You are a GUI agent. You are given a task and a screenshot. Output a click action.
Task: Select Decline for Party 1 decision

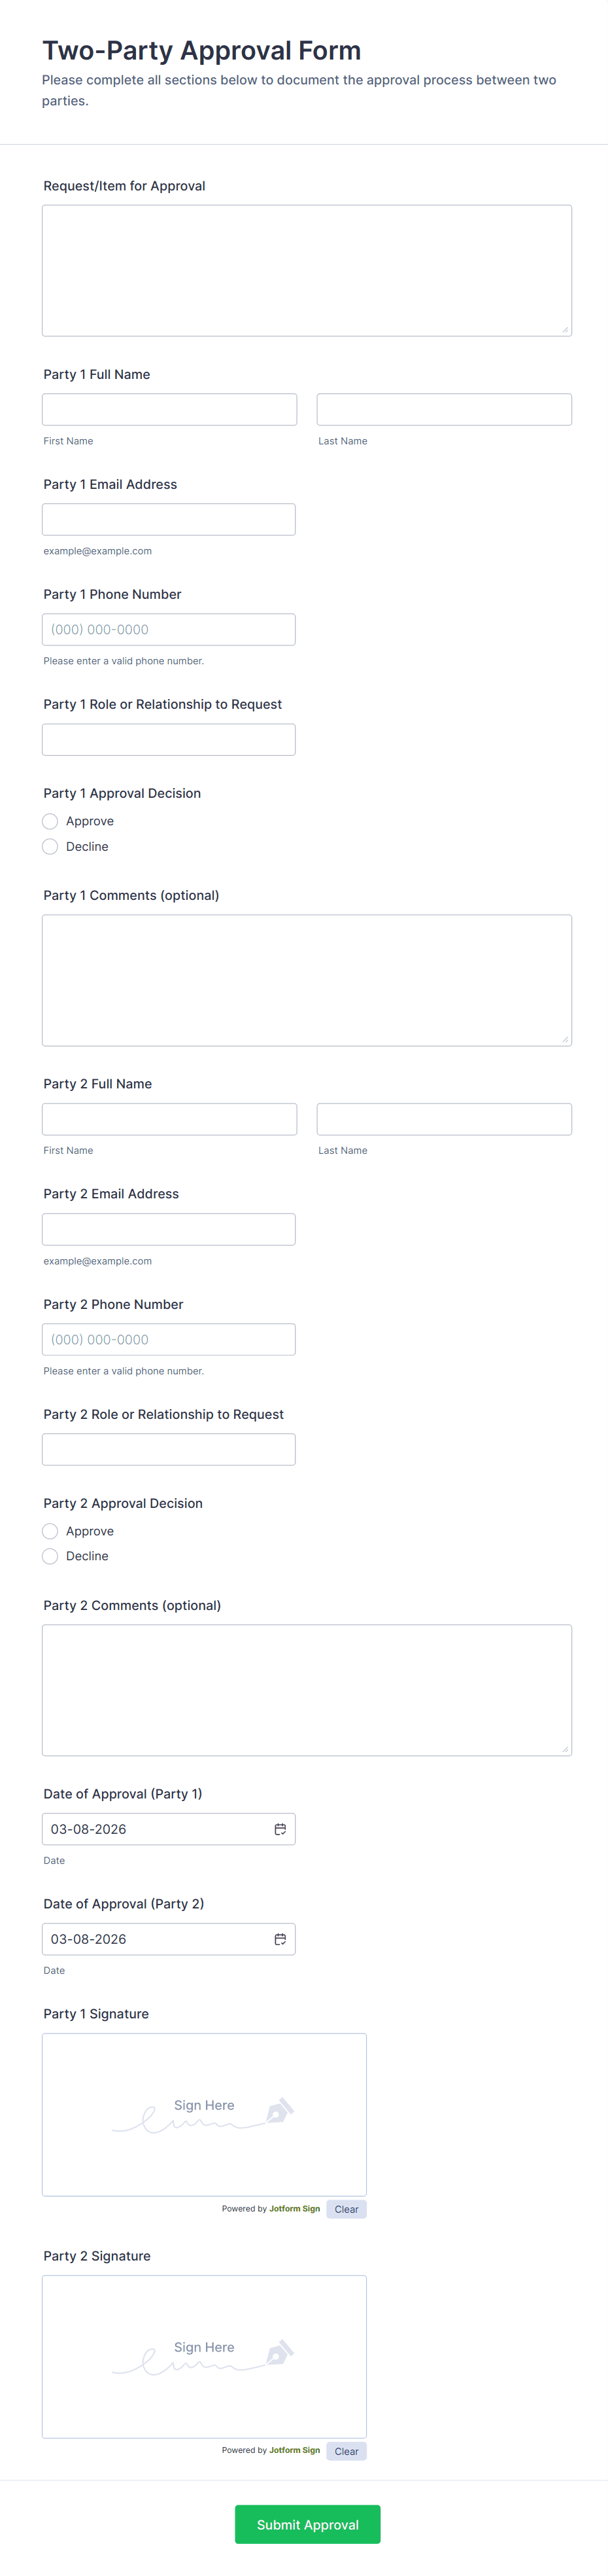point(50,847)
